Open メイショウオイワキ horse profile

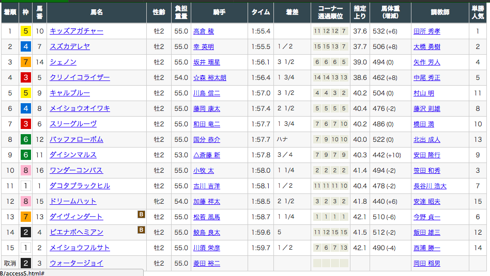80,108
